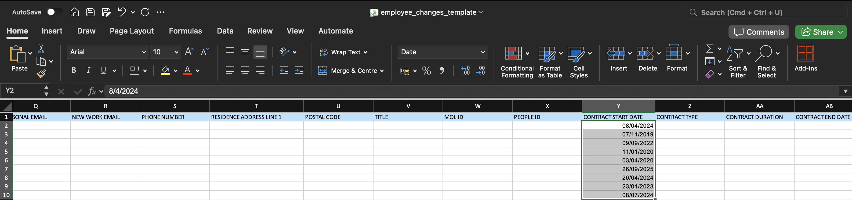Toggle Align Left horizontal alignment
The height and width of the screenshot is (200, 852).
(230, 71)
